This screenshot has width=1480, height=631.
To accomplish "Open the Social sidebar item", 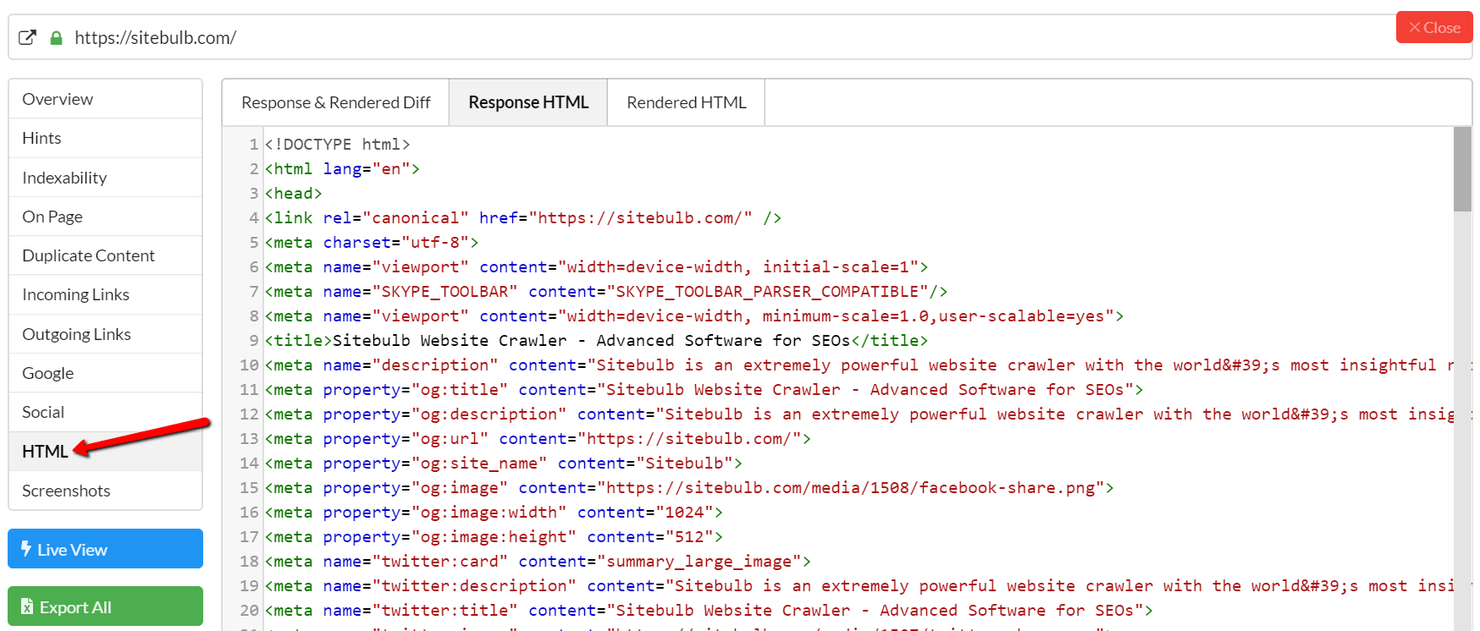I will 43,412.
